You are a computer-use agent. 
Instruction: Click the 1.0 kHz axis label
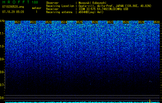pos(2,46)
